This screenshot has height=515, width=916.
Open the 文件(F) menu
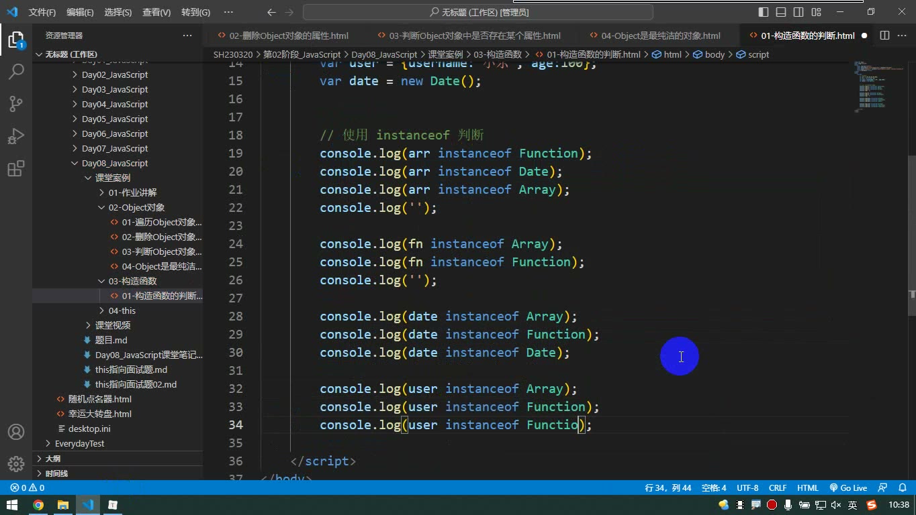pos(42,12)
